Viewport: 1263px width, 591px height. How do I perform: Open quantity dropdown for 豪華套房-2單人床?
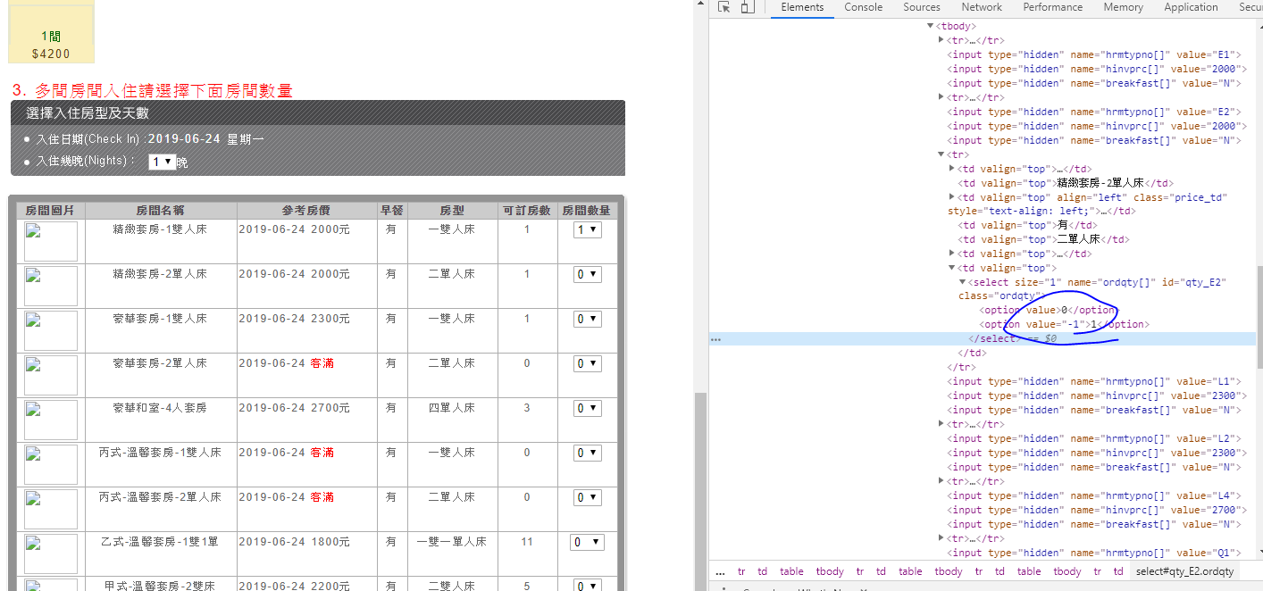pyautogui.click(x=587, y=363)
